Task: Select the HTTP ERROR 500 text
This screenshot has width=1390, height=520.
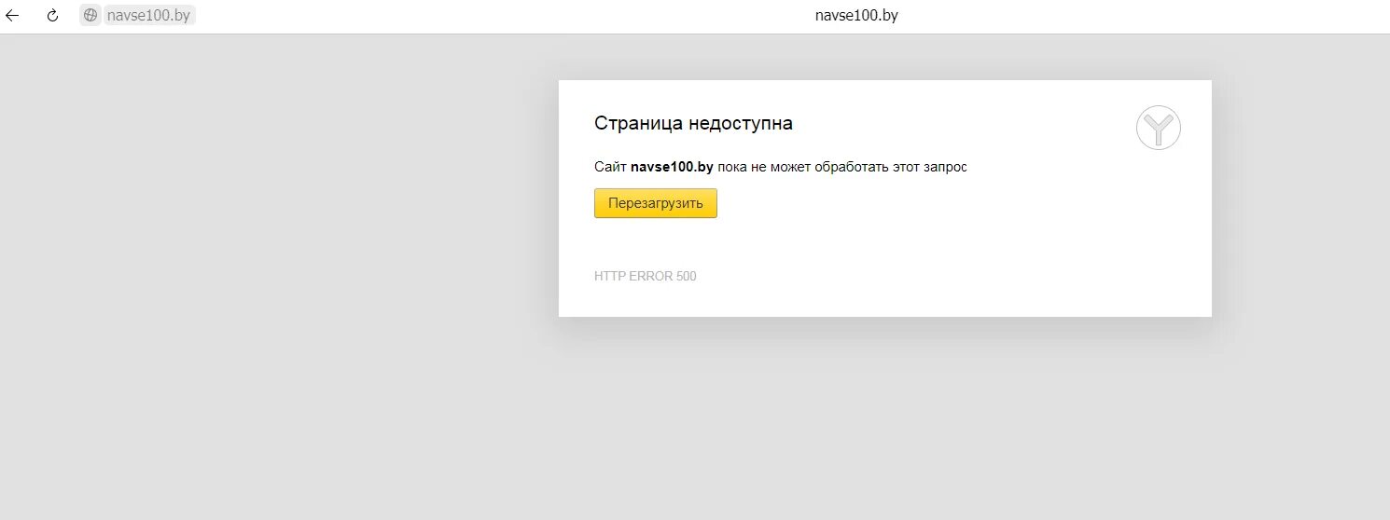Action: [x=646, y=277]
